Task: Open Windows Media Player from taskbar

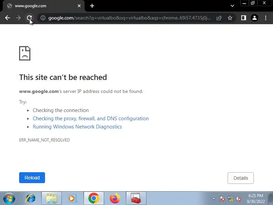Action: pyautogui.click(x=72, y=199)
